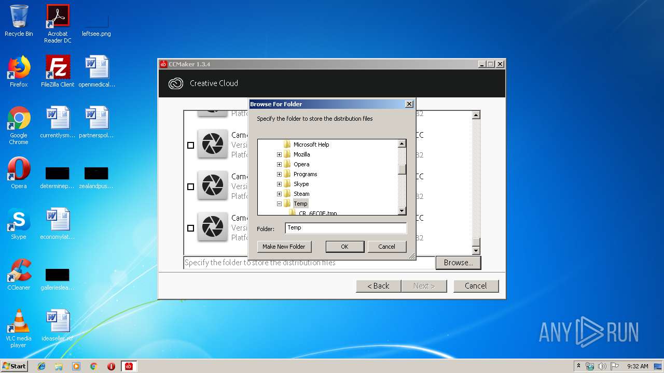Collapse the Temp folder node

[279, 204]
